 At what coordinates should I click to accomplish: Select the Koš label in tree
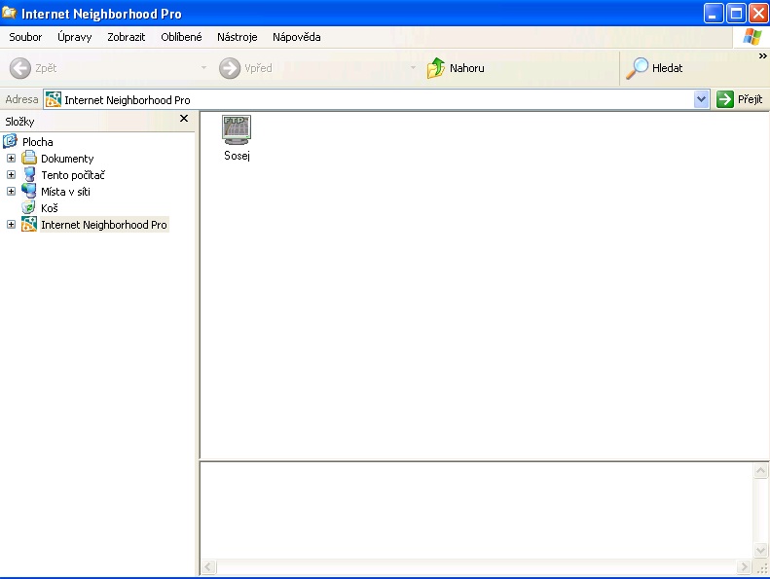[x=49, y=208]
